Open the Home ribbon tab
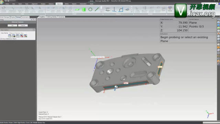This screenshot has width=220, height=124. (x=7, y=4)
